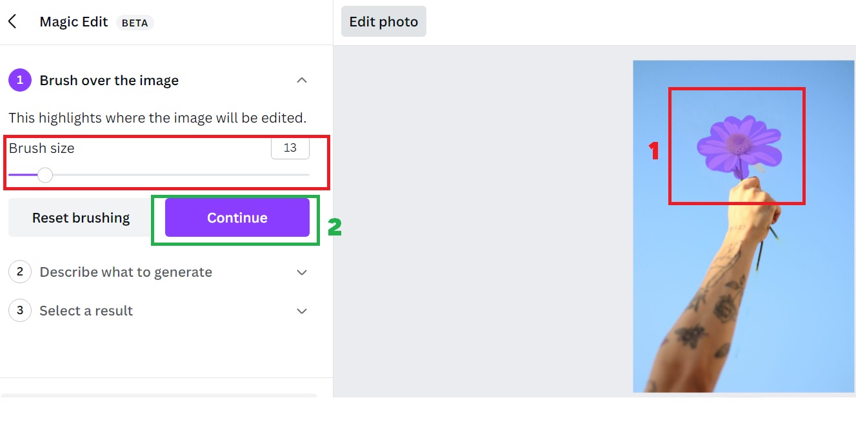The width and height of the screenshot is (856, 440).
Task: Open the Describe what to generate step
Action: tap(126, 272)
